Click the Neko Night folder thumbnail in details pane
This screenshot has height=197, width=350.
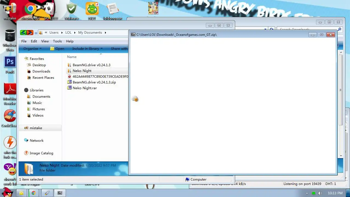coord(29,169)
